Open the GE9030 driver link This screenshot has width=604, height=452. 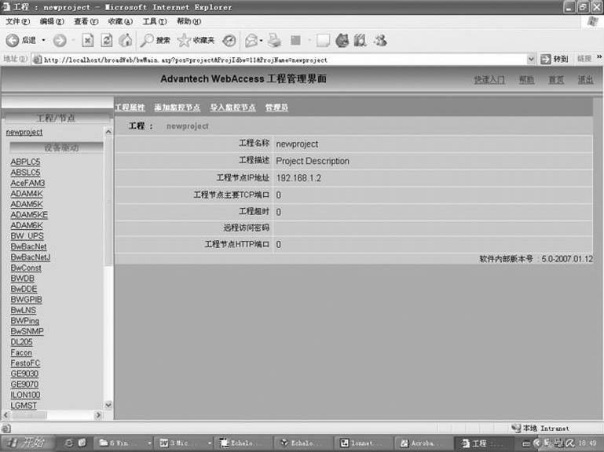pos(24,374)
